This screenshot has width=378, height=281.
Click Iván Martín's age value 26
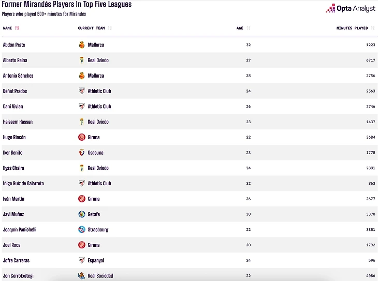tap(249, 199)
